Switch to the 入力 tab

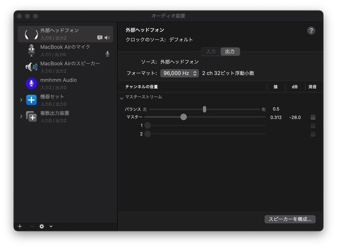point(211,52)
